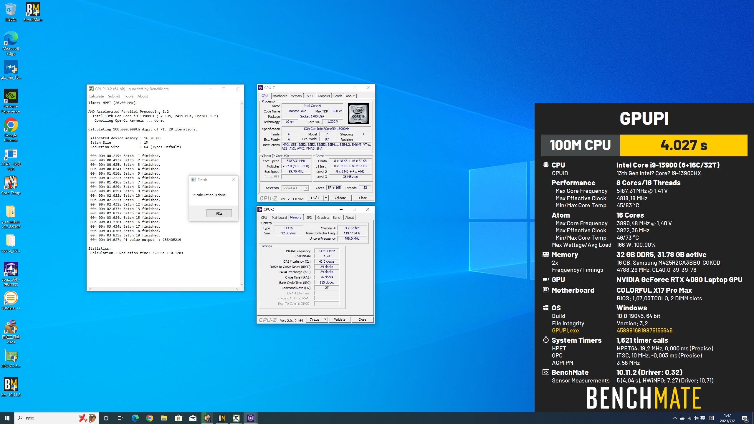Screen dimensions: 754x424
Task: Switch to BenchMate on the taskbar
Action: [x=222, y=418]
